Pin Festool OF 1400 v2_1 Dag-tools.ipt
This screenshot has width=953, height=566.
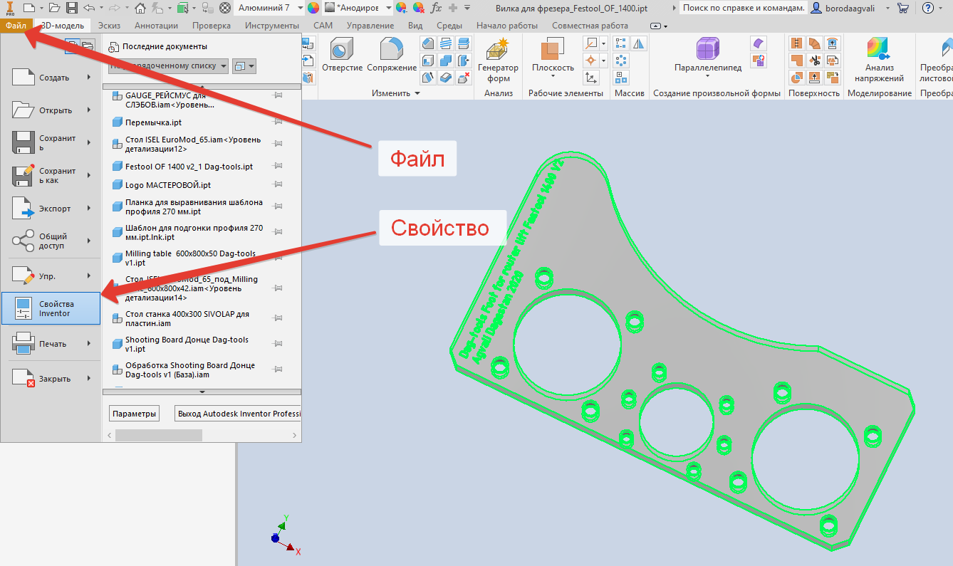click(278, 167)
